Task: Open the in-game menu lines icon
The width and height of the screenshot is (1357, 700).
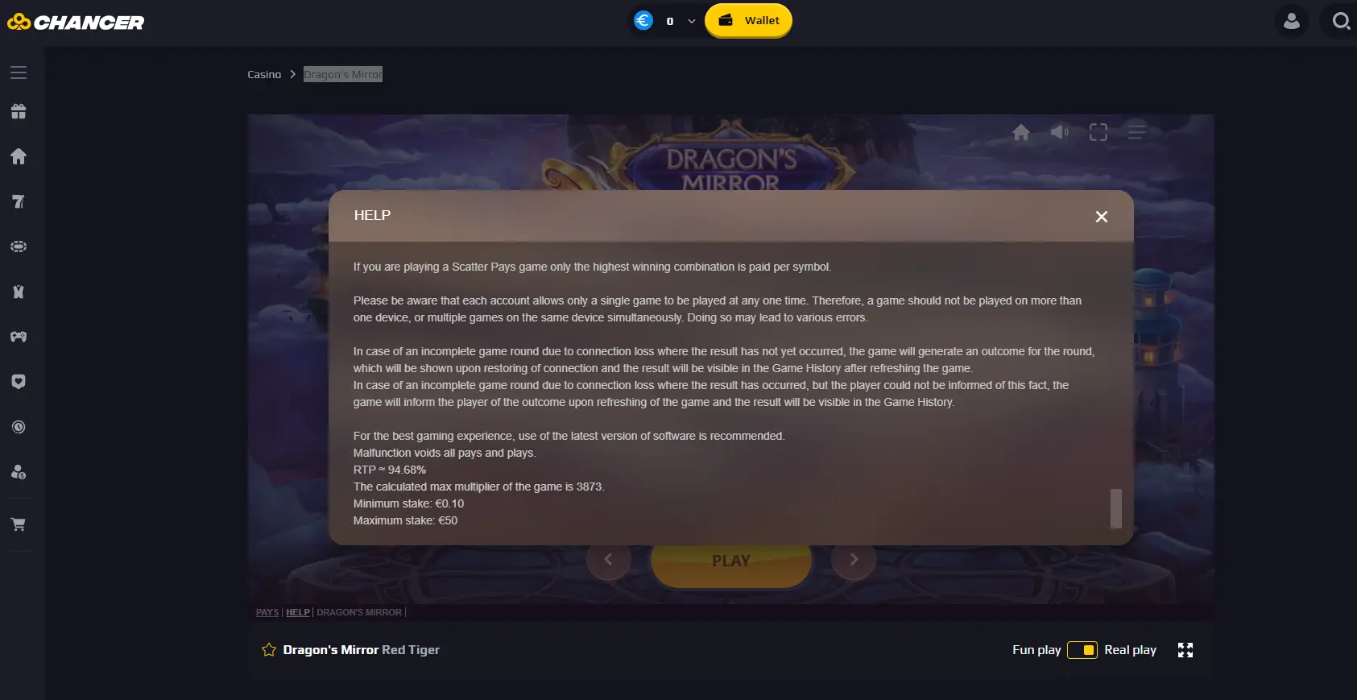Action: pos(1136,131)
